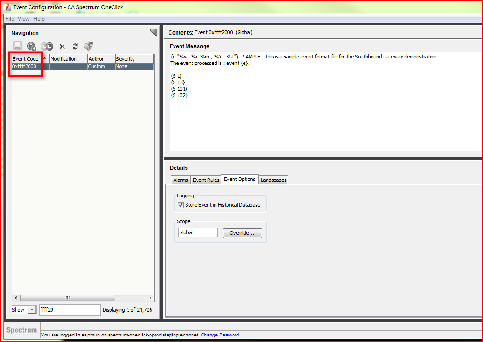483x342 pixels.
Task: Switch to the Alarms tab
Action: pyautogui.click(x=180, y=180)
